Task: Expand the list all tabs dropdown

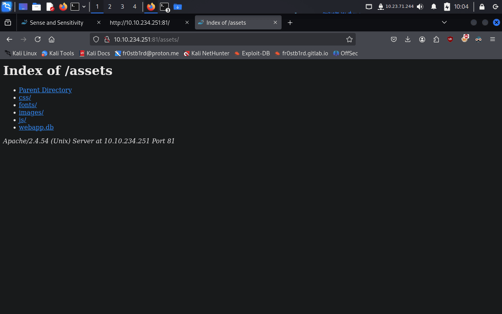Action: pos(444,22)
